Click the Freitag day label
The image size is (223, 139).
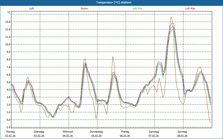tap(125, 132)
